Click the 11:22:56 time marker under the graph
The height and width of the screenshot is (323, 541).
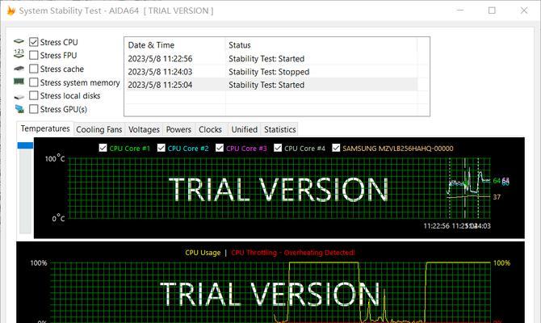pos(437,226)
